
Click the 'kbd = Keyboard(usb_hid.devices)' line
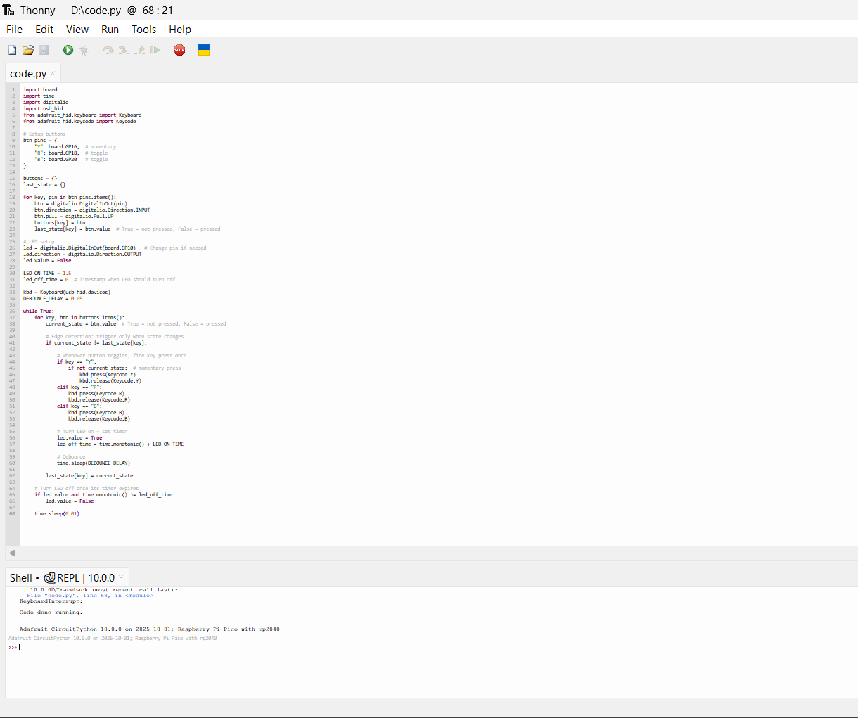(x=67, y=292)
